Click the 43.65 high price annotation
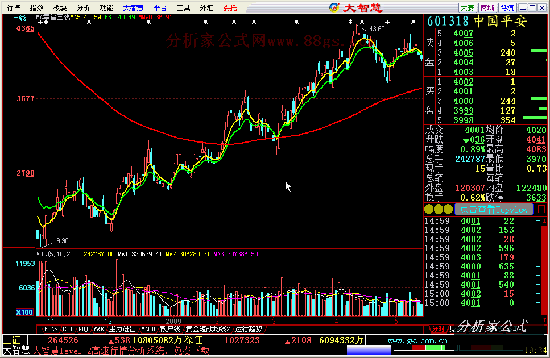This screenshot has height=358, width=550. coord(377,29)
